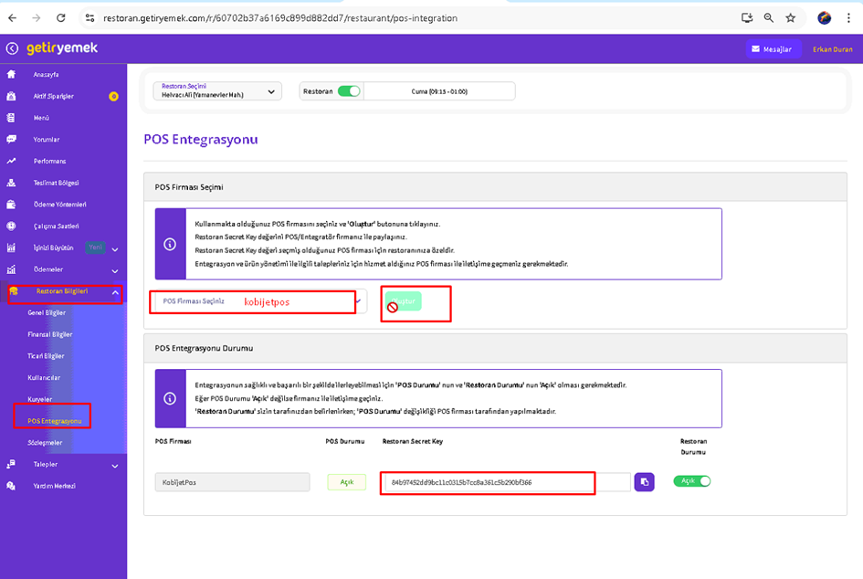Click the POS Firması Seçimi info icon
863x579 pixels.
point(170,245)
